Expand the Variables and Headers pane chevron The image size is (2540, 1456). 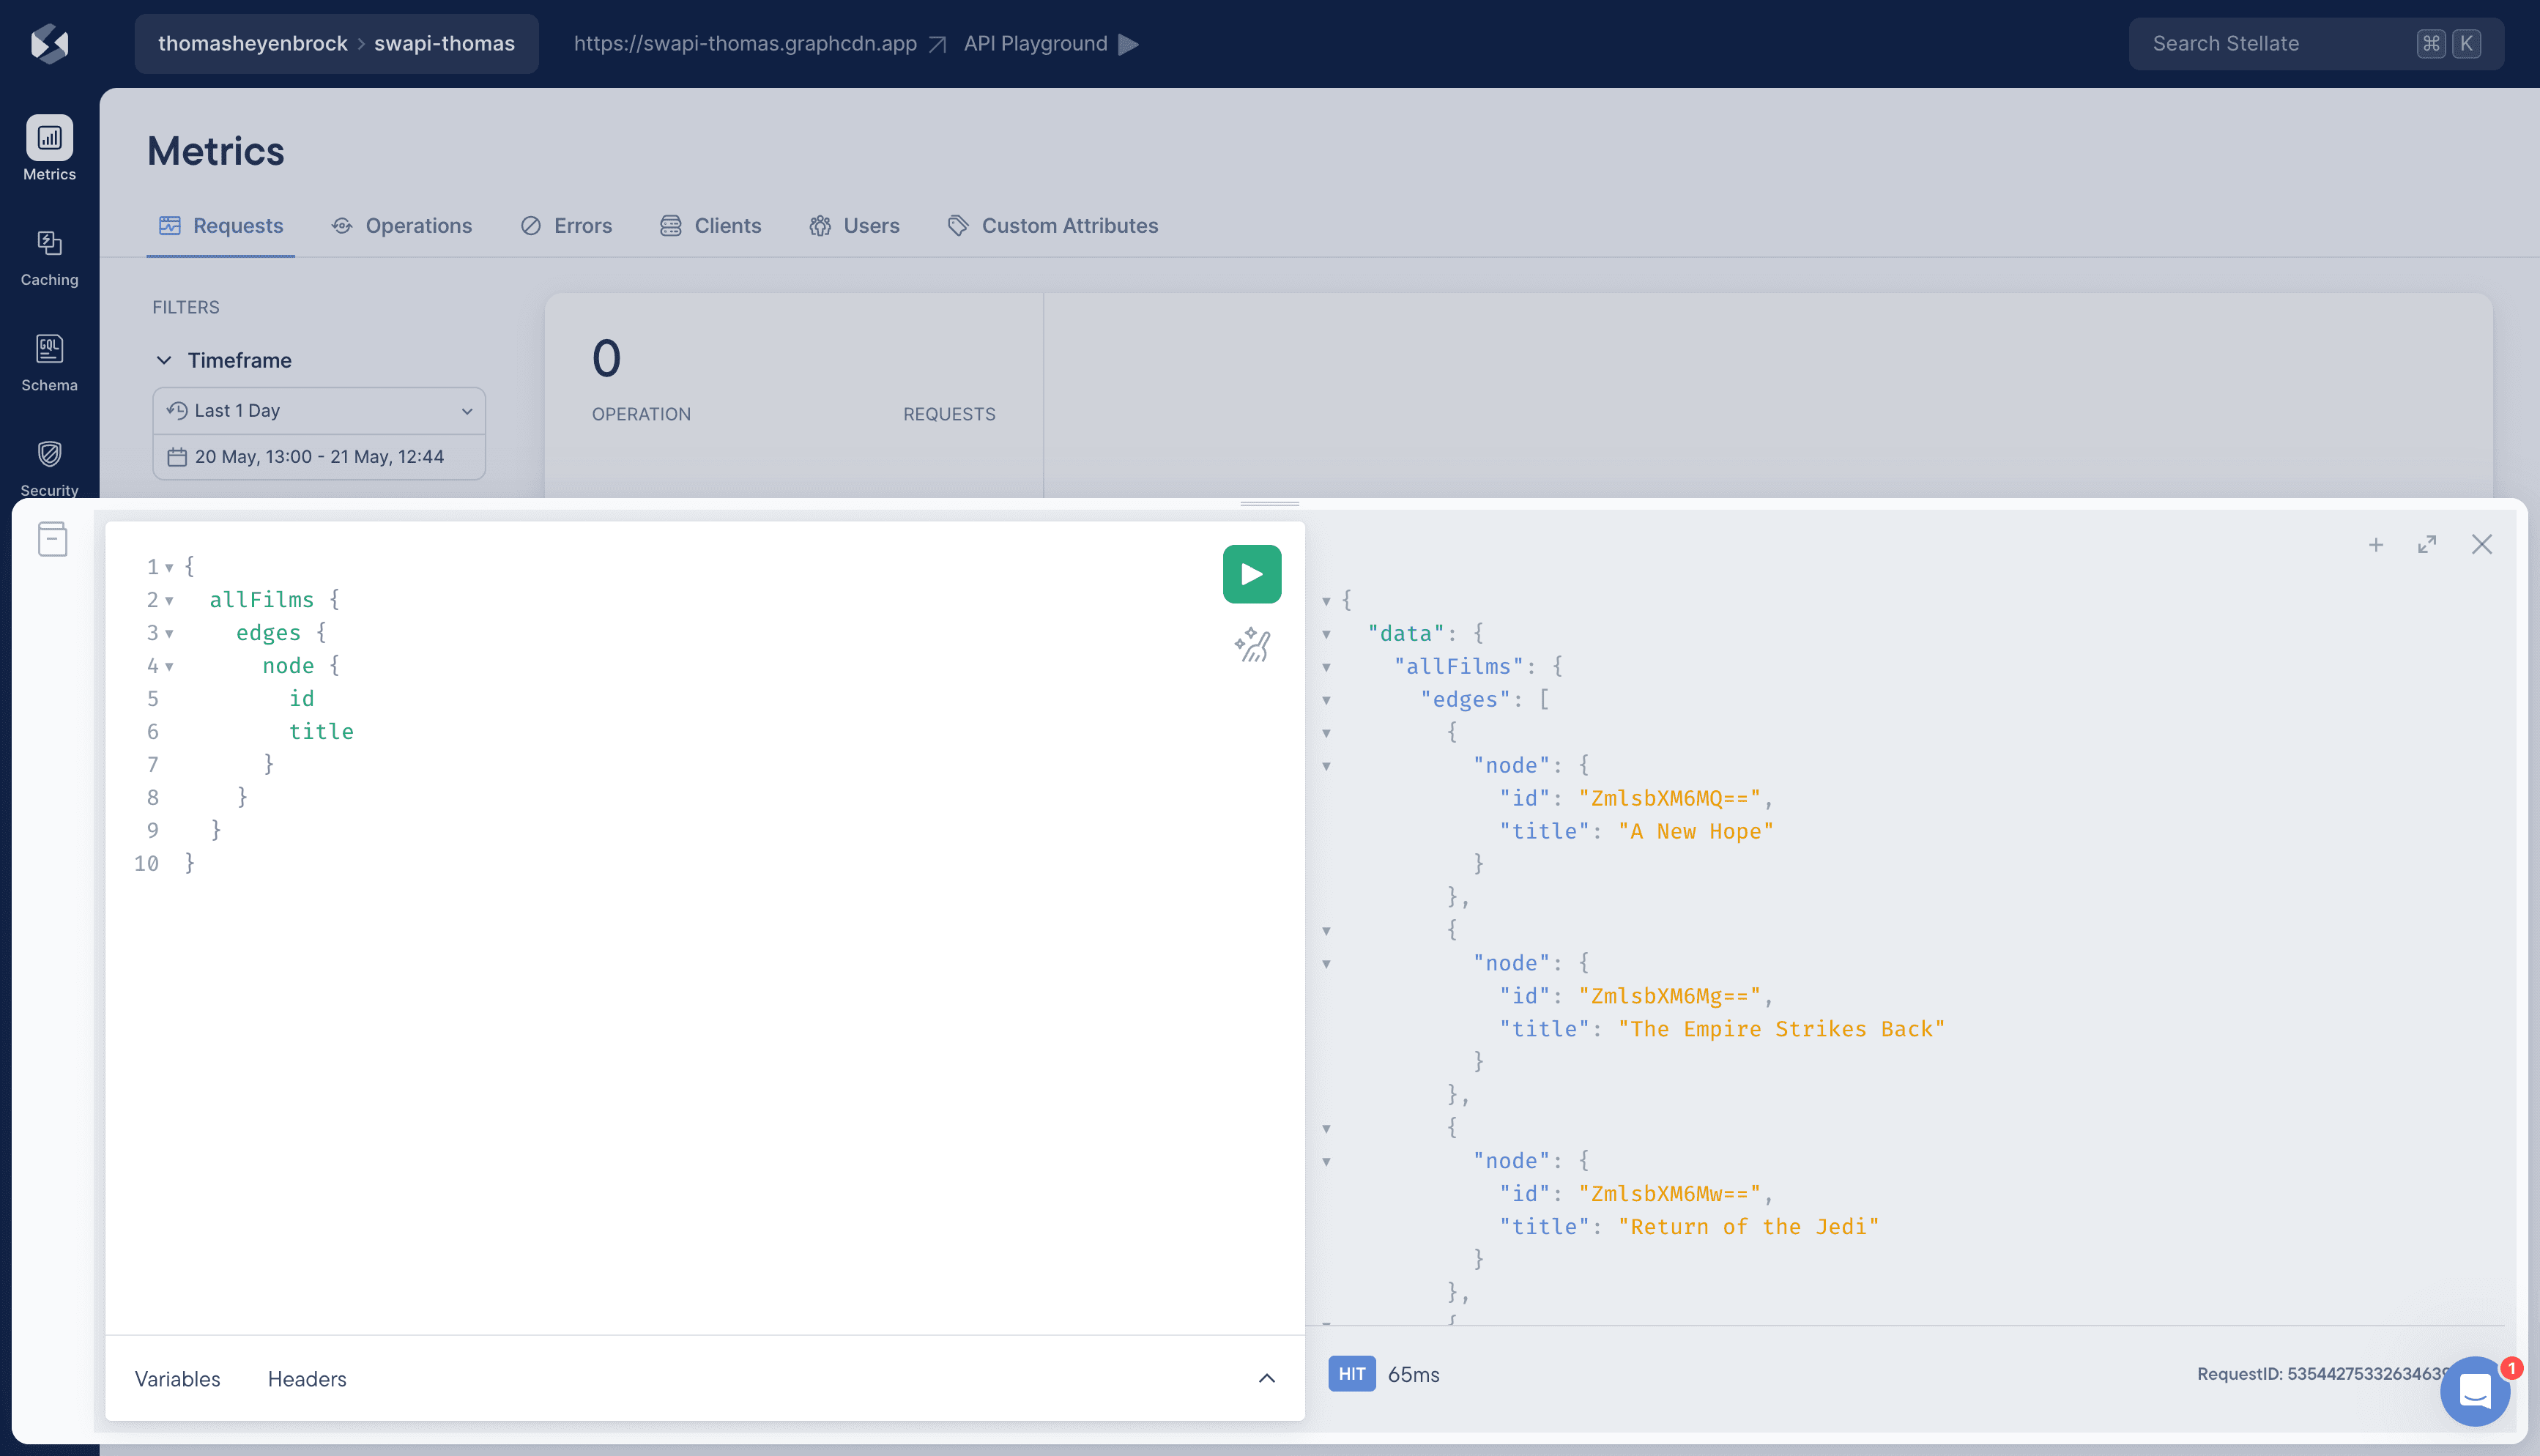tap(1266, 1378)
